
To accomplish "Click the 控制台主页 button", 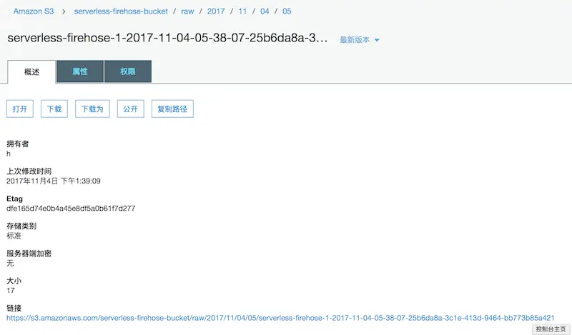I will pos(551,329).
